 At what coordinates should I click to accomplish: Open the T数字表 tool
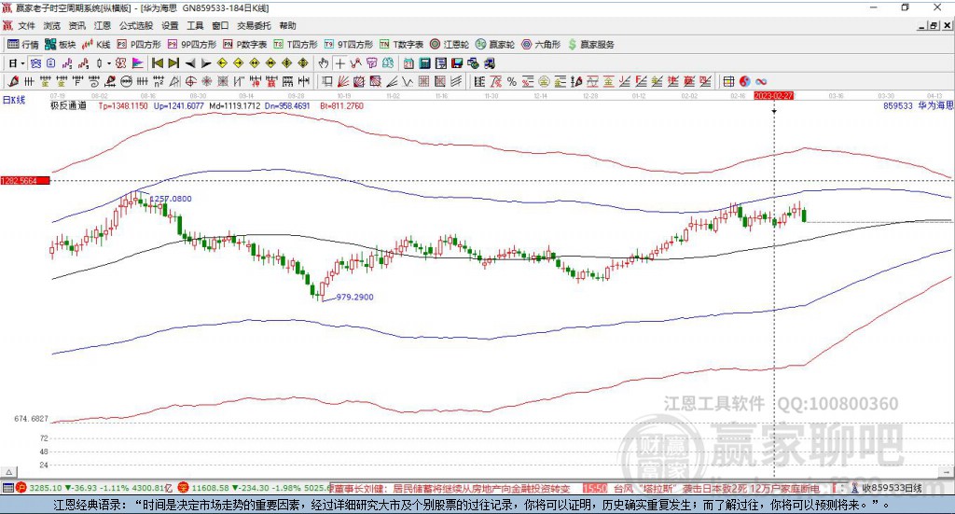click(401, 45)
